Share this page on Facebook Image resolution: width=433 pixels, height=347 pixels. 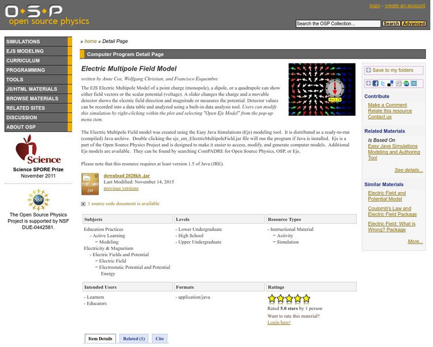click(375, 83)
